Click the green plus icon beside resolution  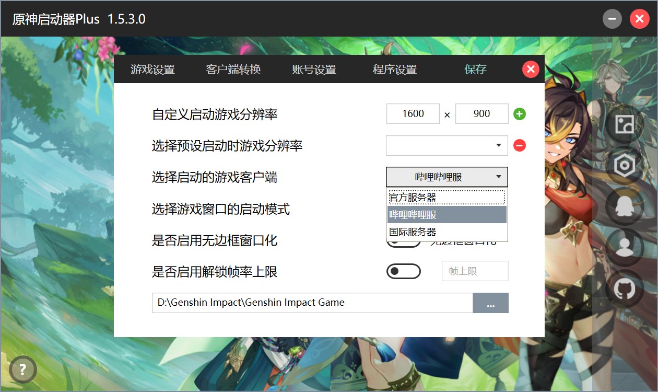519,114
